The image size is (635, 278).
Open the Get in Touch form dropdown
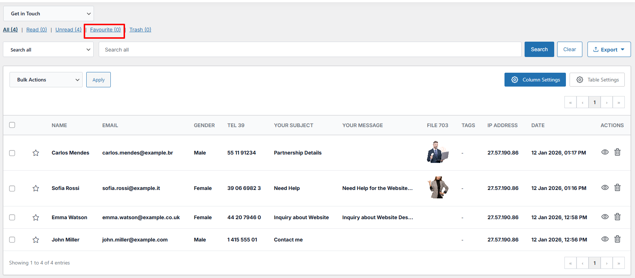point(49,14)
